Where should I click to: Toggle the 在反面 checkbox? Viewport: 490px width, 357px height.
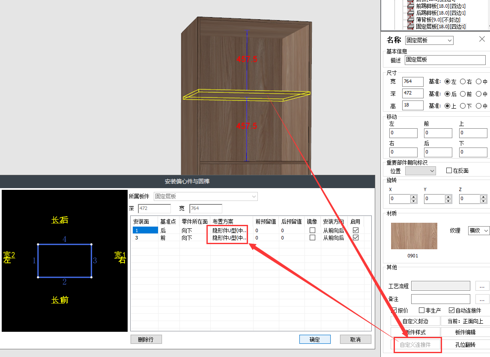(449, 171)
